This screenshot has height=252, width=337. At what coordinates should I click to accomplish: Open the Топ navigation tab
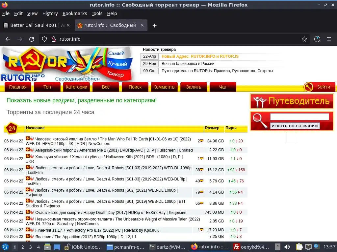[x=47, y=87]
